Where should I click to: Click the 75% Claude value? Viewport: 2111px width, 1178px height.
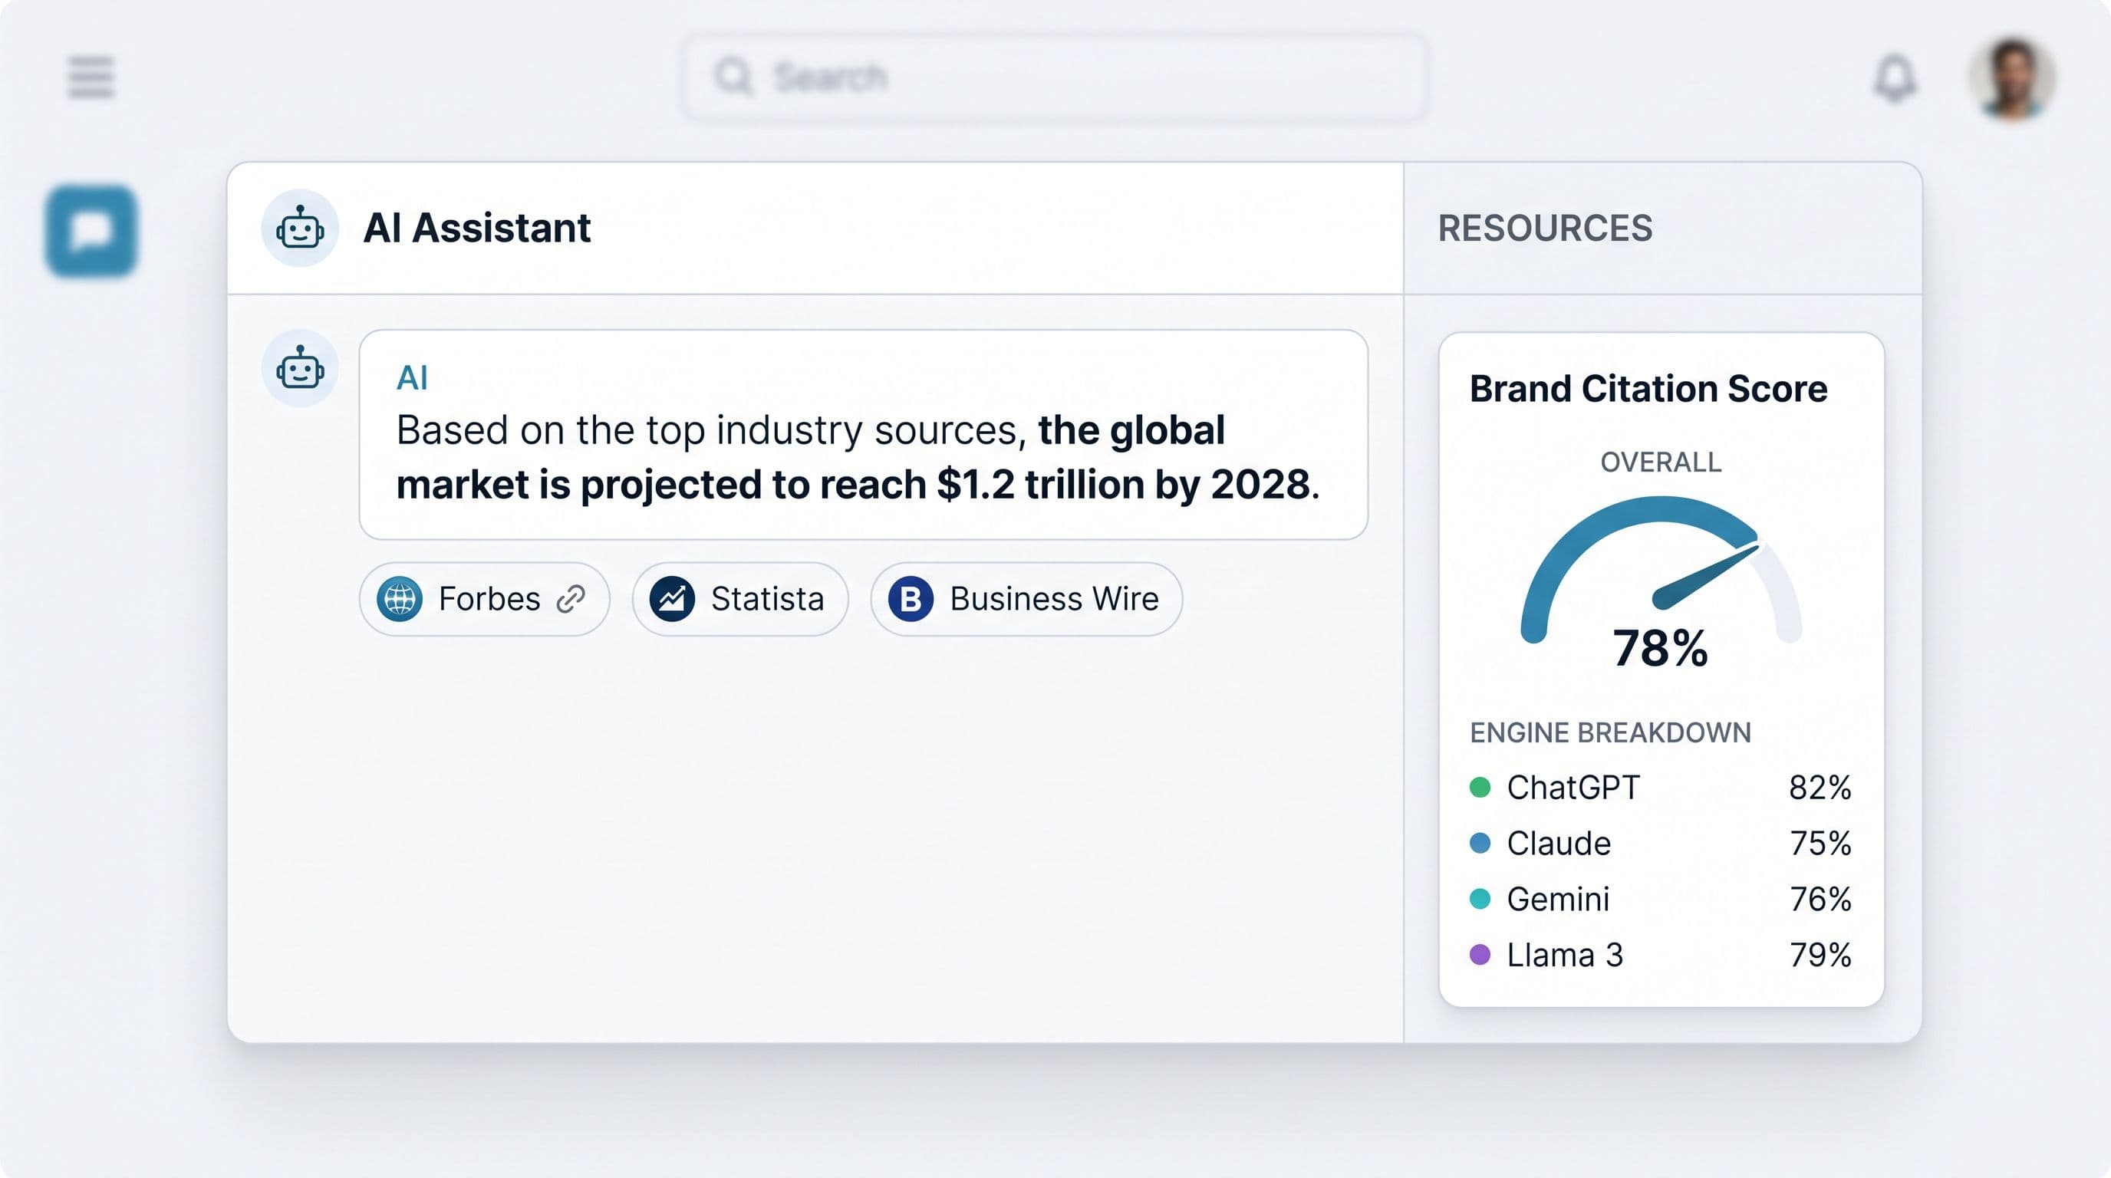click(1820, 843)
